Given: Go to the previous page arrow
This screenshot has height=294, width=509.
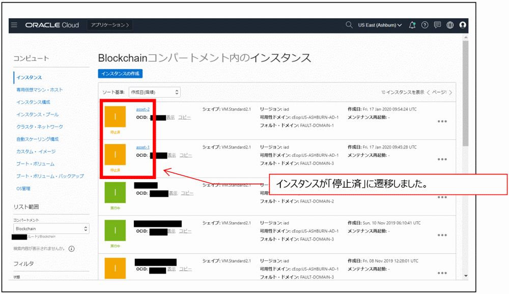Looking at the screenshot, I should pos(429,93).
